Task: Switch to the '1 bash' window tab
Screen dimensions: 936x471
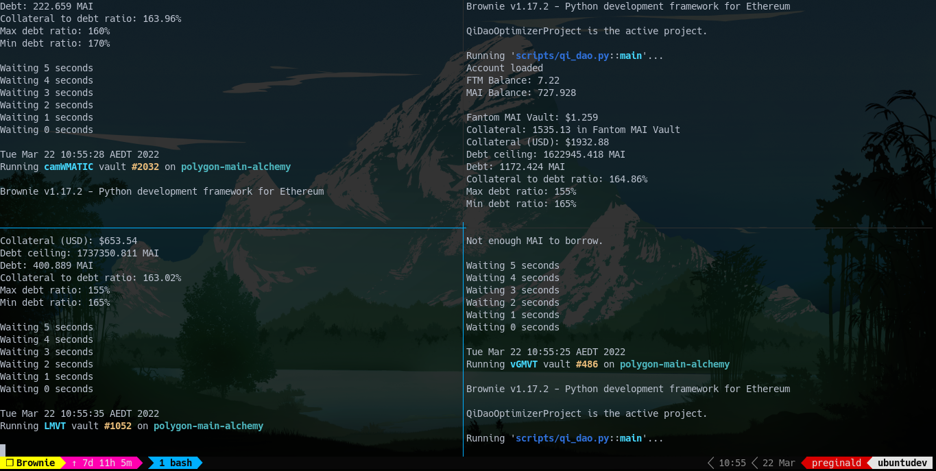Action: (x=176, y=463)
